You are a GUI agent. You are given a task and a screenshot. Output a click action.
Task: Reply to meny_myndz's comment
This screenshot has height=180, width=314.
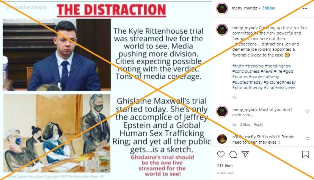[x=259, y=125]
